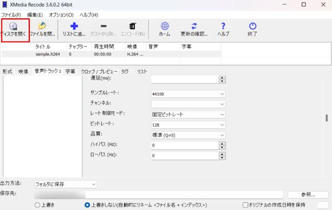
Task: Select the 上書き radio button
Action: [37, 205]
